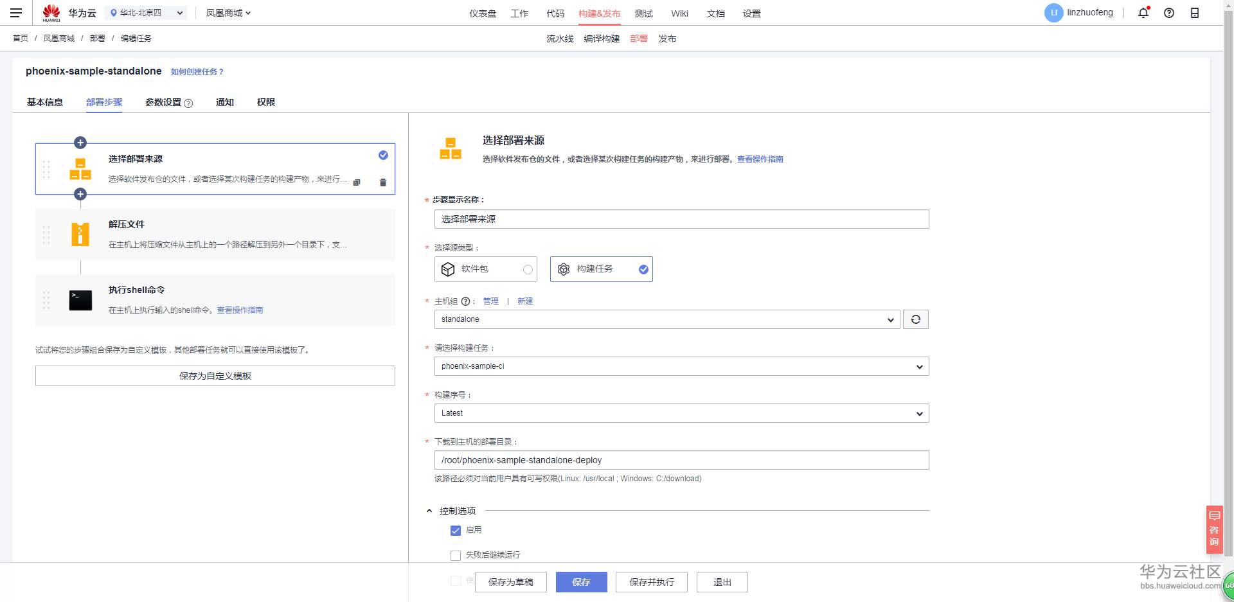Click the 步骤显示名称 input field
Screen dimensions: 1234x602
point(682,219)
